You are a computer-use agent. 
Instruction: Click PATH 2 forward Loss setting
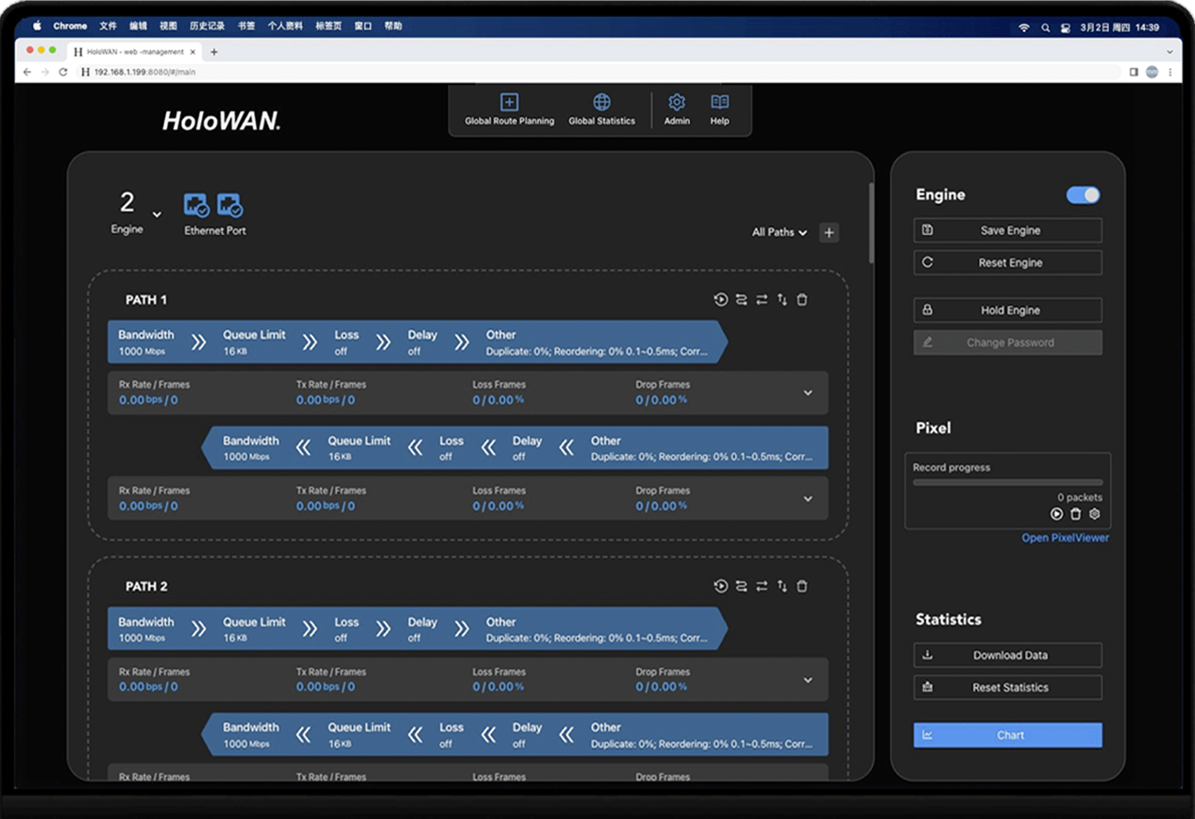click(x=346, y=629)
